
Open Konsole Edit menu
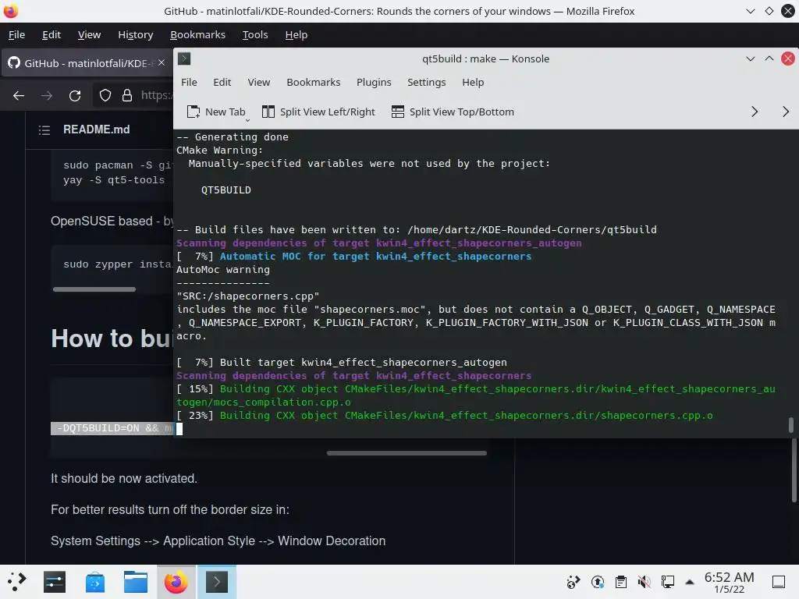(x=222, y=82)
